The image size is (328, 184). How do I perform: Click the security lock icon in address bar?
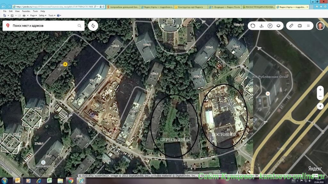point(100,7)
